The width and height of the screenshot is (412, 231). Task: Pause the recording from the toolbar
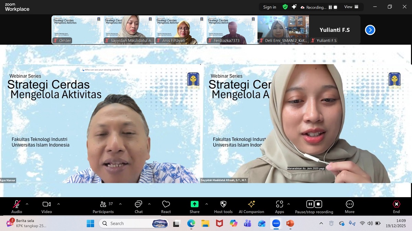click(310, 204)
